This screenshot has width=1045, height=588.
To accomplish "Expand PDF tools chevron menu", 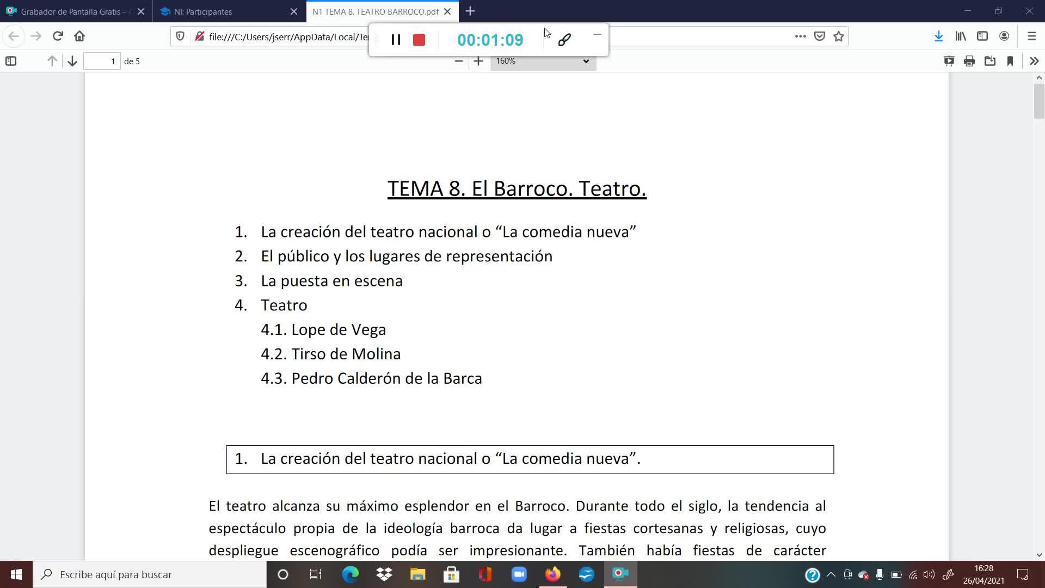I will [x=1034, y=61].
